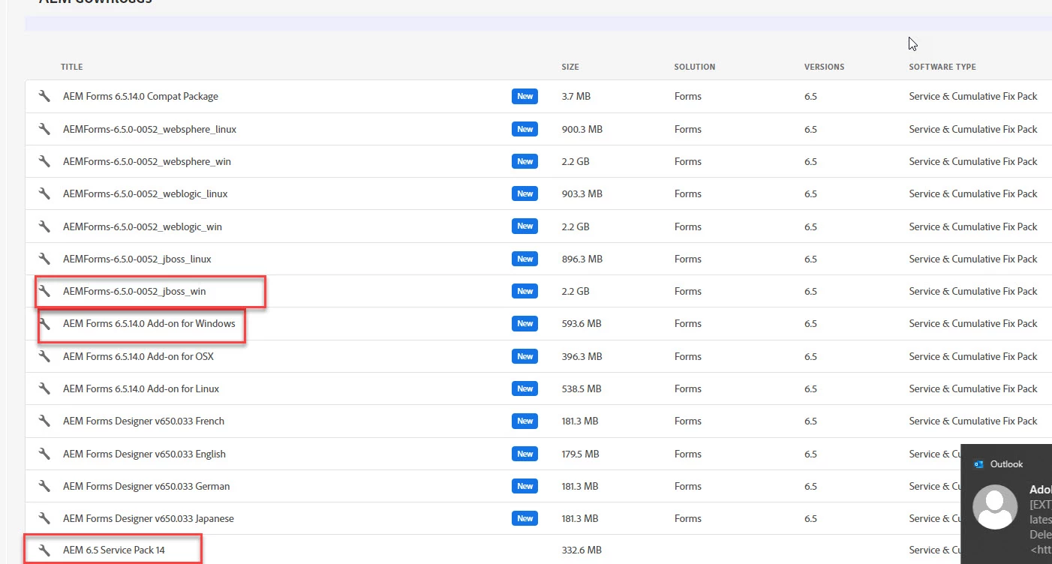The height and width of the screenshot is (564, 1052).
Task: Open AEM Forms 6.5.14.0 Compat Package
Action: (140, 96)
